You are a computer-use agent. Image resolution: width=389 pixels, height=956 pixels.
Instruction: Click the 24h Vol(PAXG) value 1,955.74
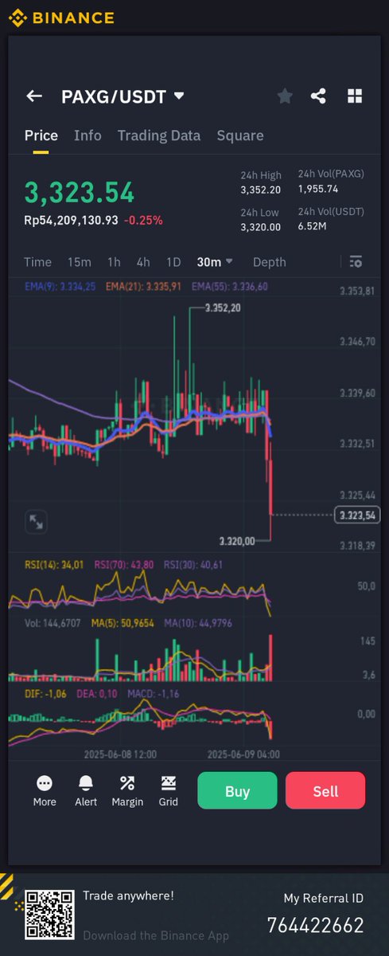[318, 189]
